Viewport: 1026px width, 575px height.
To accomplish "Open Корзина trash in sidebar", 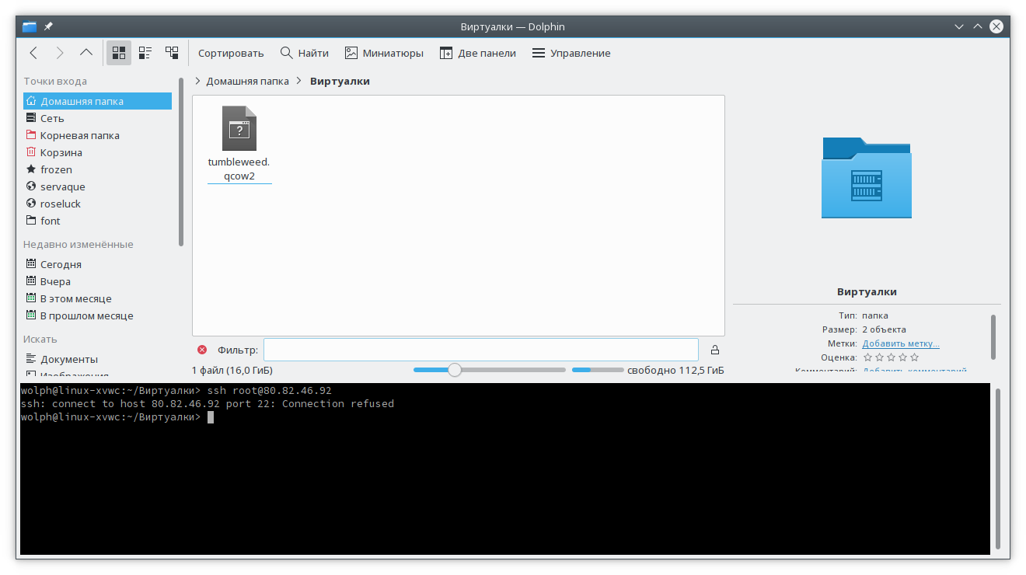I will point(97,152).
